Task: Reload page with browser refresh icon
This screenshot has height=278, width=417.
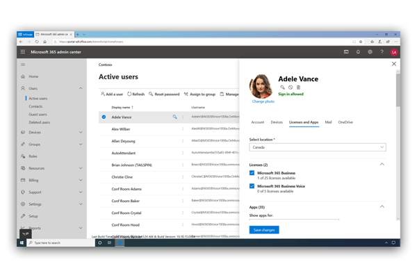Action: (37, 42)
